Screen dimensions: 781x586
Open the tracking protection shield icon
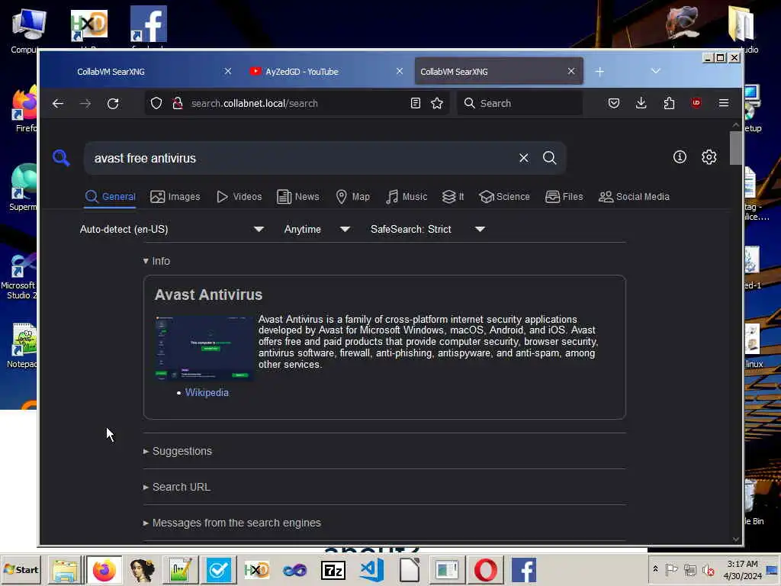(x=156, y=103)
